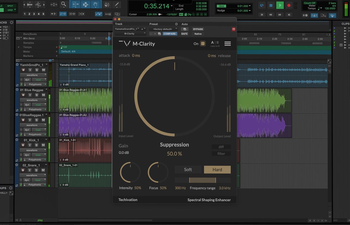Click the audio waveform zoom button
This screenshot has height=225, width=350.
click(x=30, y=4)
